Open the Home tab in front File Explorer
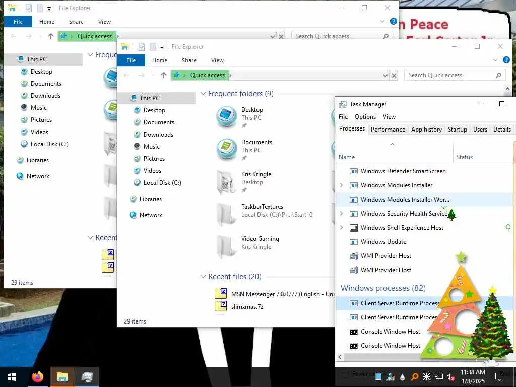 coord(160,60)
